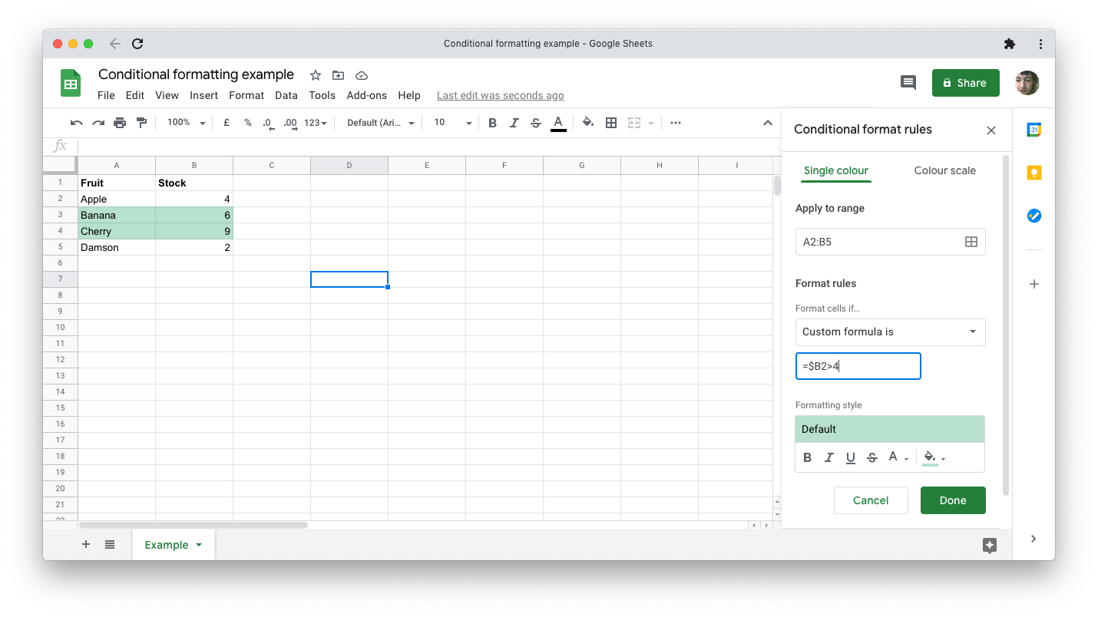Image resolution: width=1098 pixels, height=617 pixels.
Task: Click the print icon in toolbar
Action: point(120,123)
